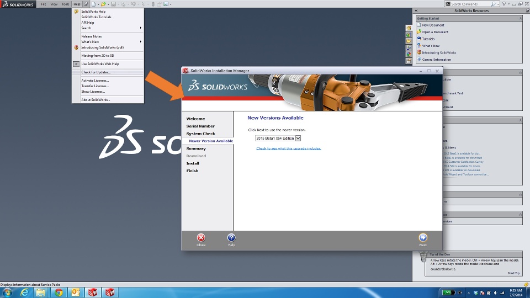Image resolution: width=530 pixels, height=298 pixels.
Task: Click Introducing SolidWorks in Getting Started
Action: point(439,53)
